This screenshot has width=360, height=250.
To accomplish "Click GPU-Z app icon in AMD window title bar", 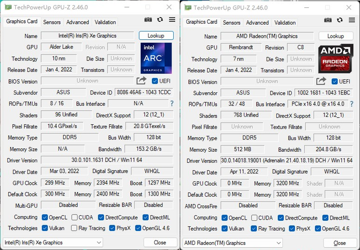I will [x=188, y=8].
